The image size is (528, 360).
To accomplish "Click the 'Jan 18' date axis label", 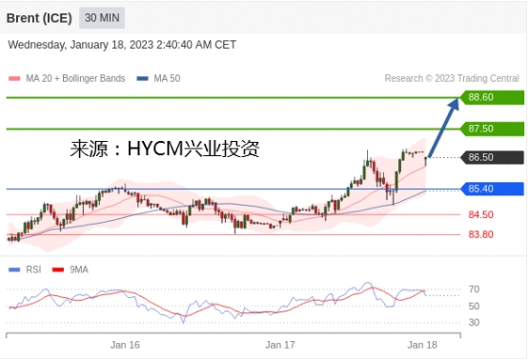I will [x=422, y=345].
